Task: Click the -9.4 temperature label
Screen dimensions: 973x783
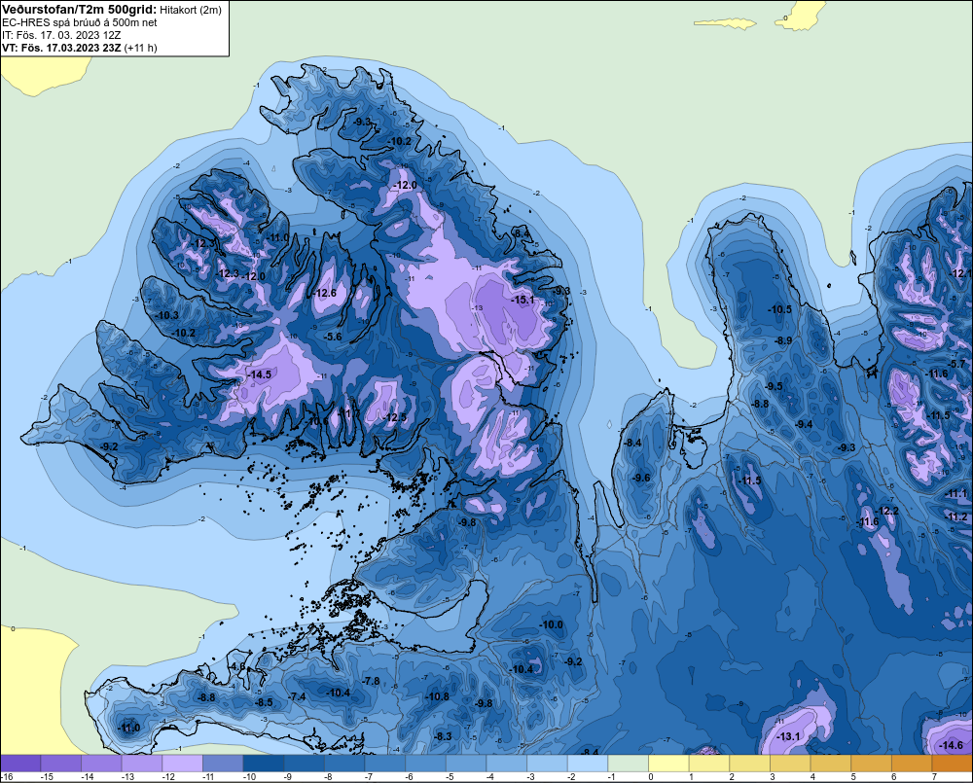Action: [x=805, y=424]
